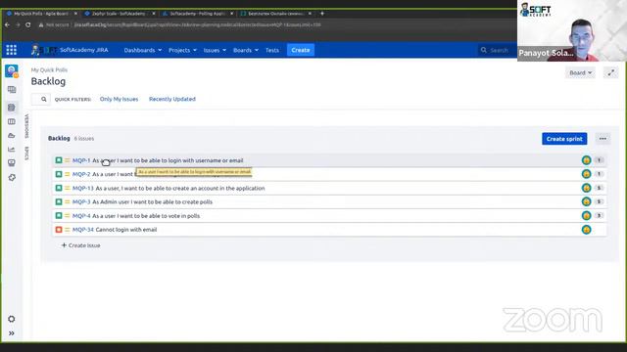Expand the sidebar with double-chevron icon
Viewport: 627px width, 352px height.
12,333
